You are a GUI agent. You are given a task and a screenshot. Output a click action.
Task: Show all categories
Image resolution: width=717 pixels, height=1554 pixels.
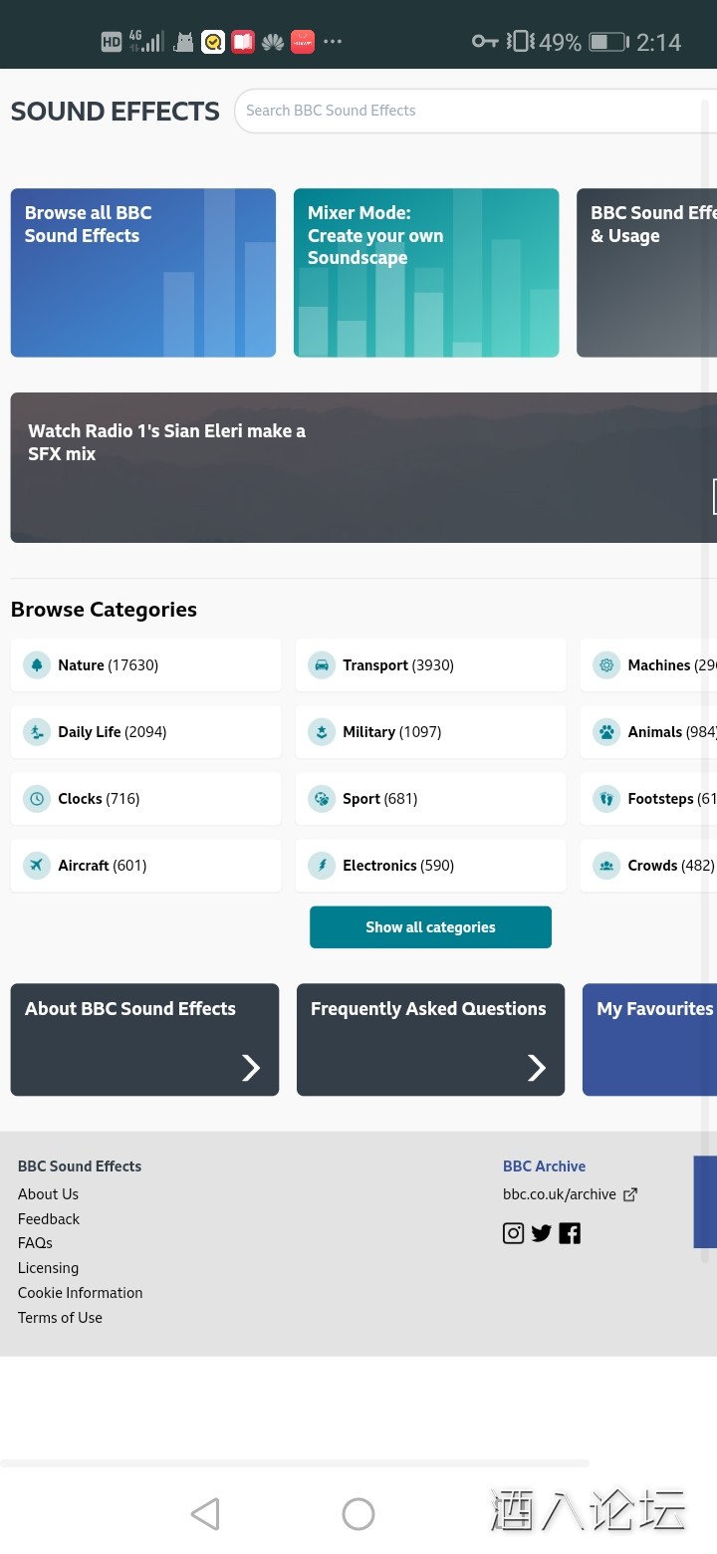(x=430, y=927)
